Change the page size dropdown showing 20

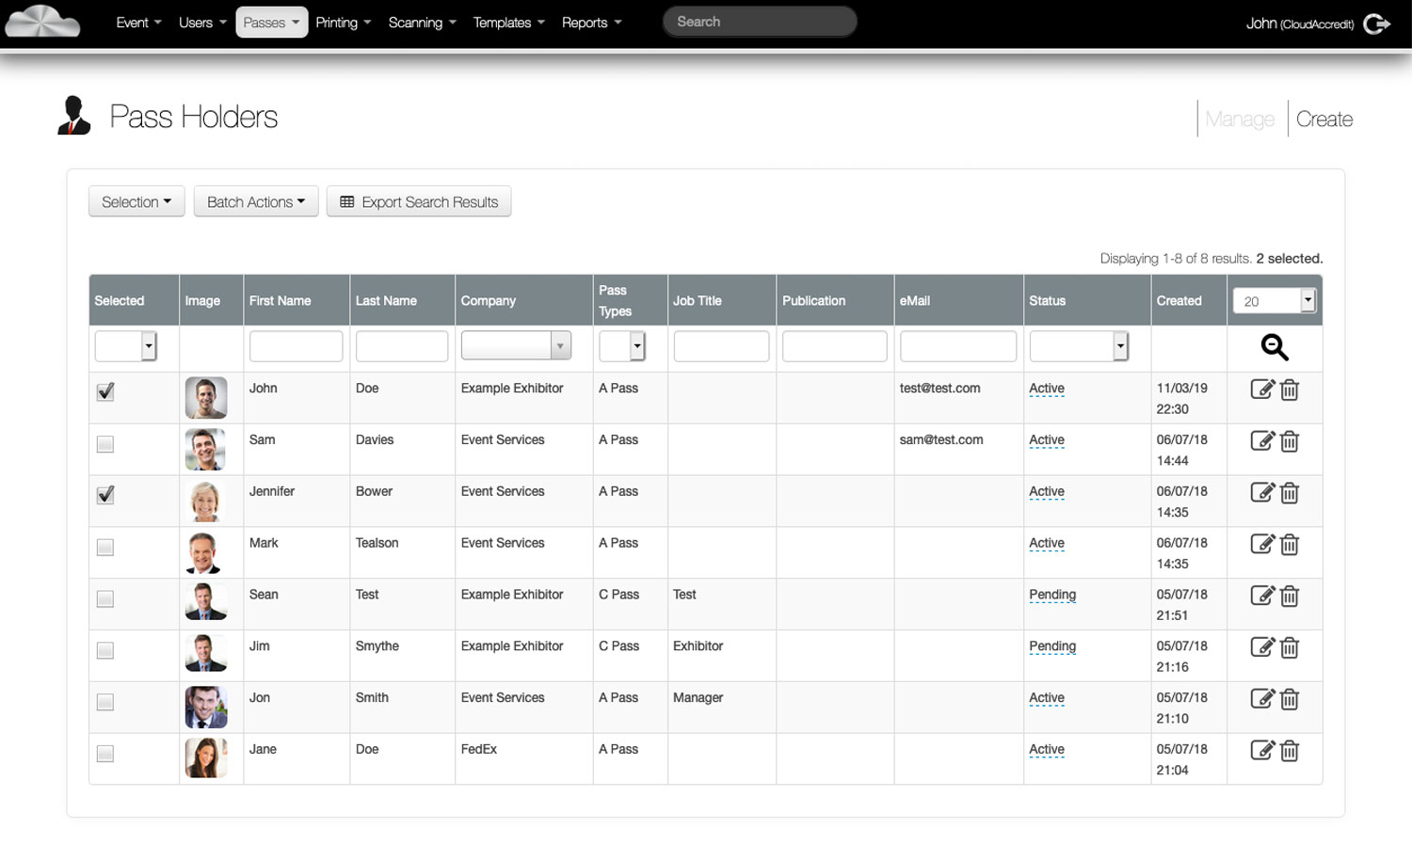coord(1274,300)
